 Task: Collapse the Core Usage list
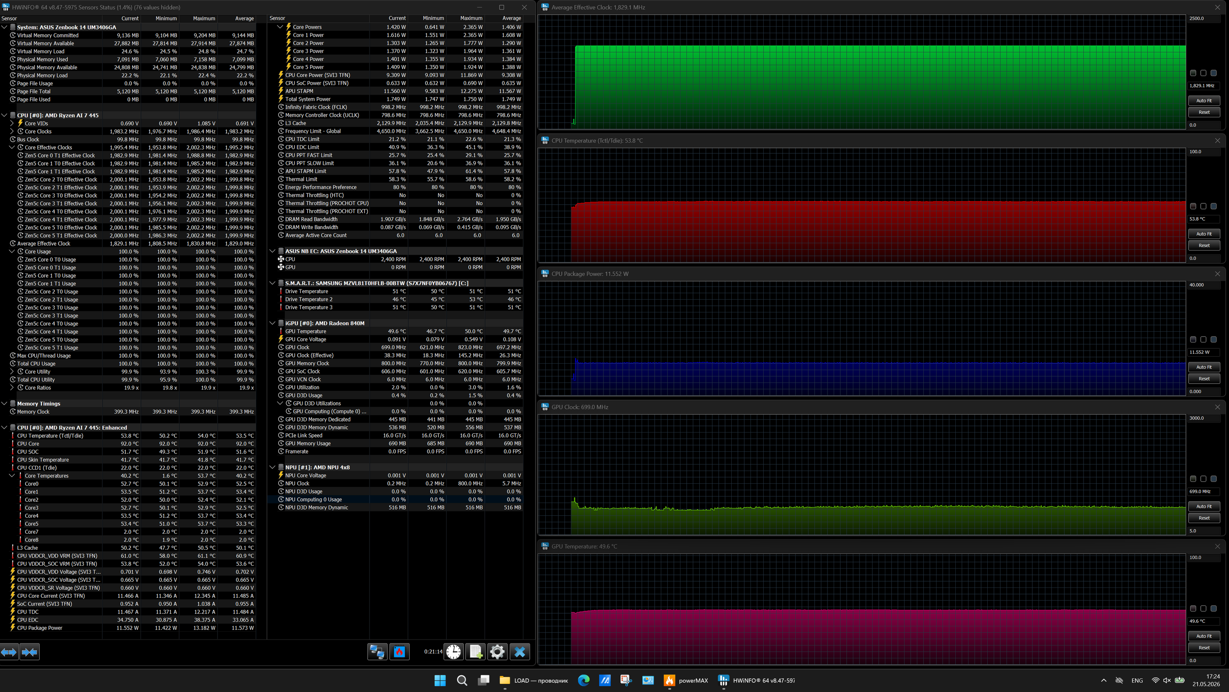pos(12,252)
